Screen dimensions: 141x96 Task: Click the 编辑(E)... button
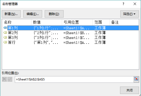coord(33,14)
